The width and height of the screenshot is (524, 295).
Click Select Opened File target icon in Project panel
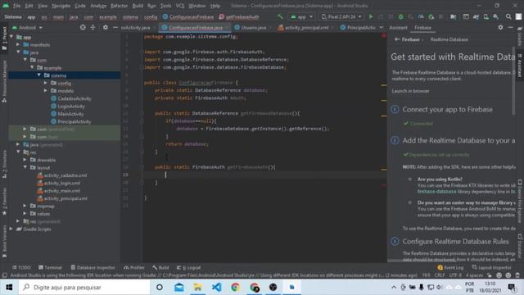83,27
